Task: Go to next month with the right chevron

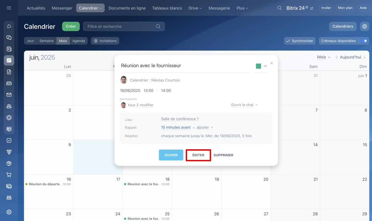Action: (364, 57)
